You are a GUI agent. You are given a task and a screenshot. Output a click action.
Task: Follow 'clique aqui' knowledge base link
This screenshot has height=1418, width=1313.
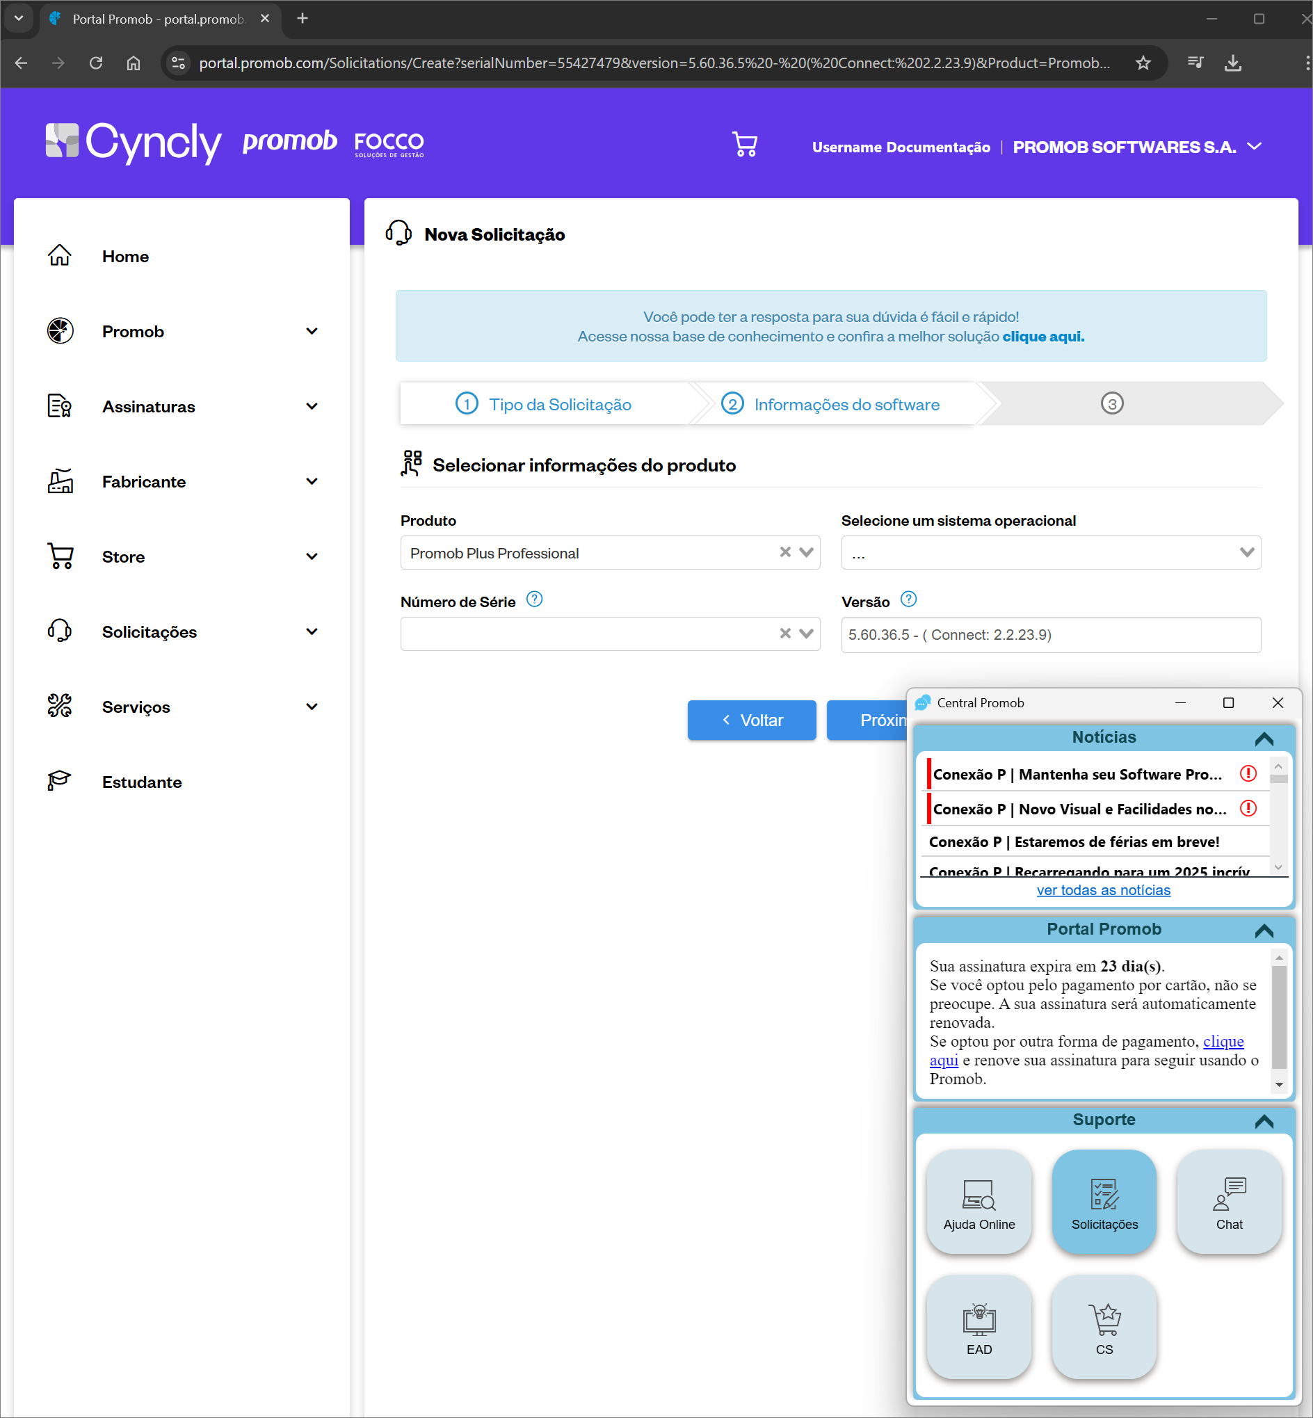click(x=1043, y=337)
